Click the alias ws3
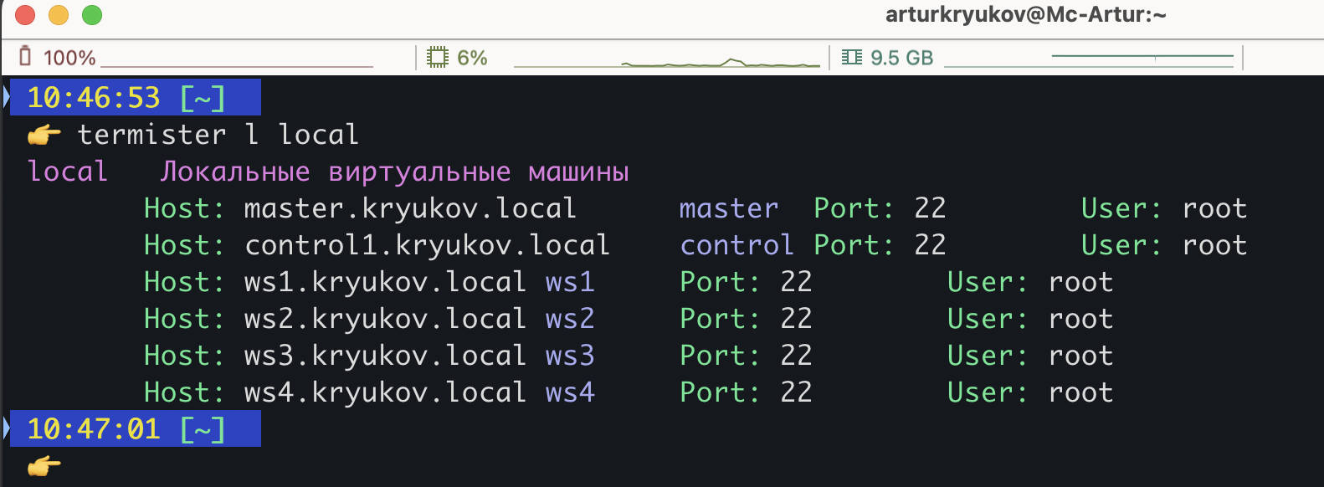 pos(570,356)
